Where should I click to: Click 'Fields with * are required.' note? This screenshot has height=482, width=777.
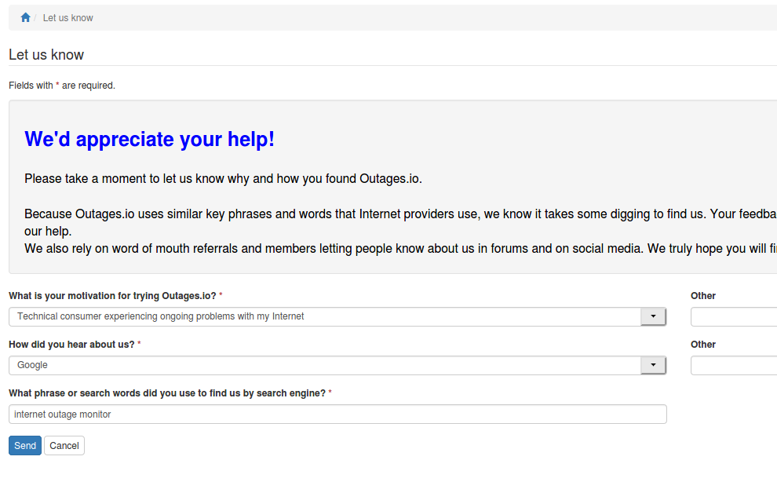(x=62, y=86)
